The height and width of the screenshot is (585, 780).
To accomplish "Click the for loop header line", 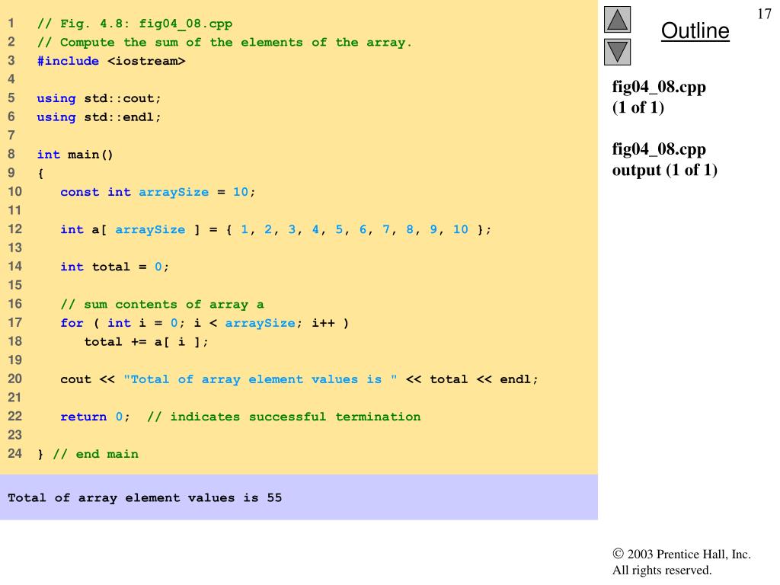I will pyautogui.click(x=204, y=323).
